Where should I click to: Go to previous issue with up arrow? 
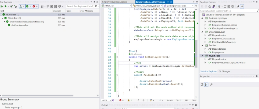coord(138,100)
